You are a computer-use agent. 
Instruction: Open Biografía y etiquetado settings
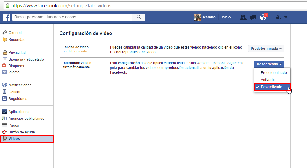click(x=26, y=59)
